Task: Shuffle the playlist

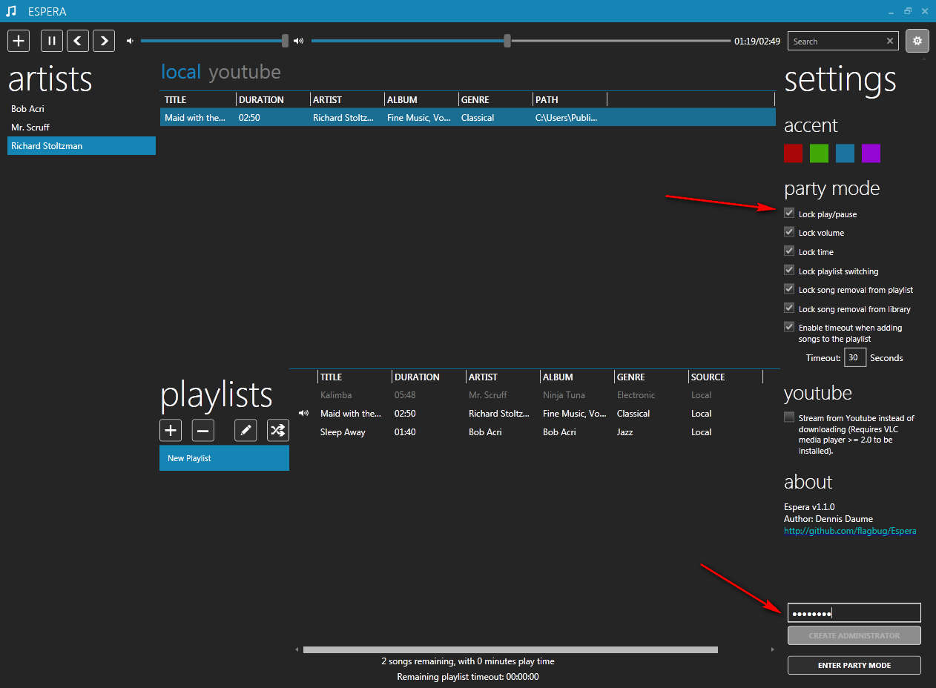Action: 277,430
